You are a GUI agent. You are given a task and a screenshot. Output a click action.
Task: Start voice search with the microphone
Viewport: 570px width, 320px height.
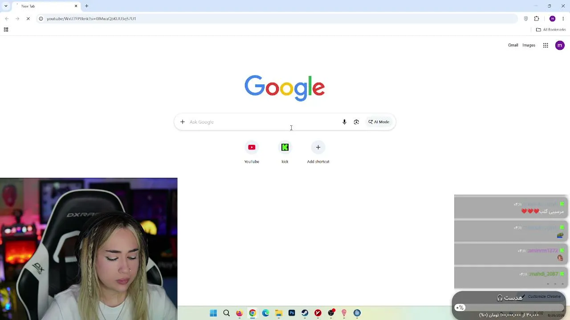344,122
